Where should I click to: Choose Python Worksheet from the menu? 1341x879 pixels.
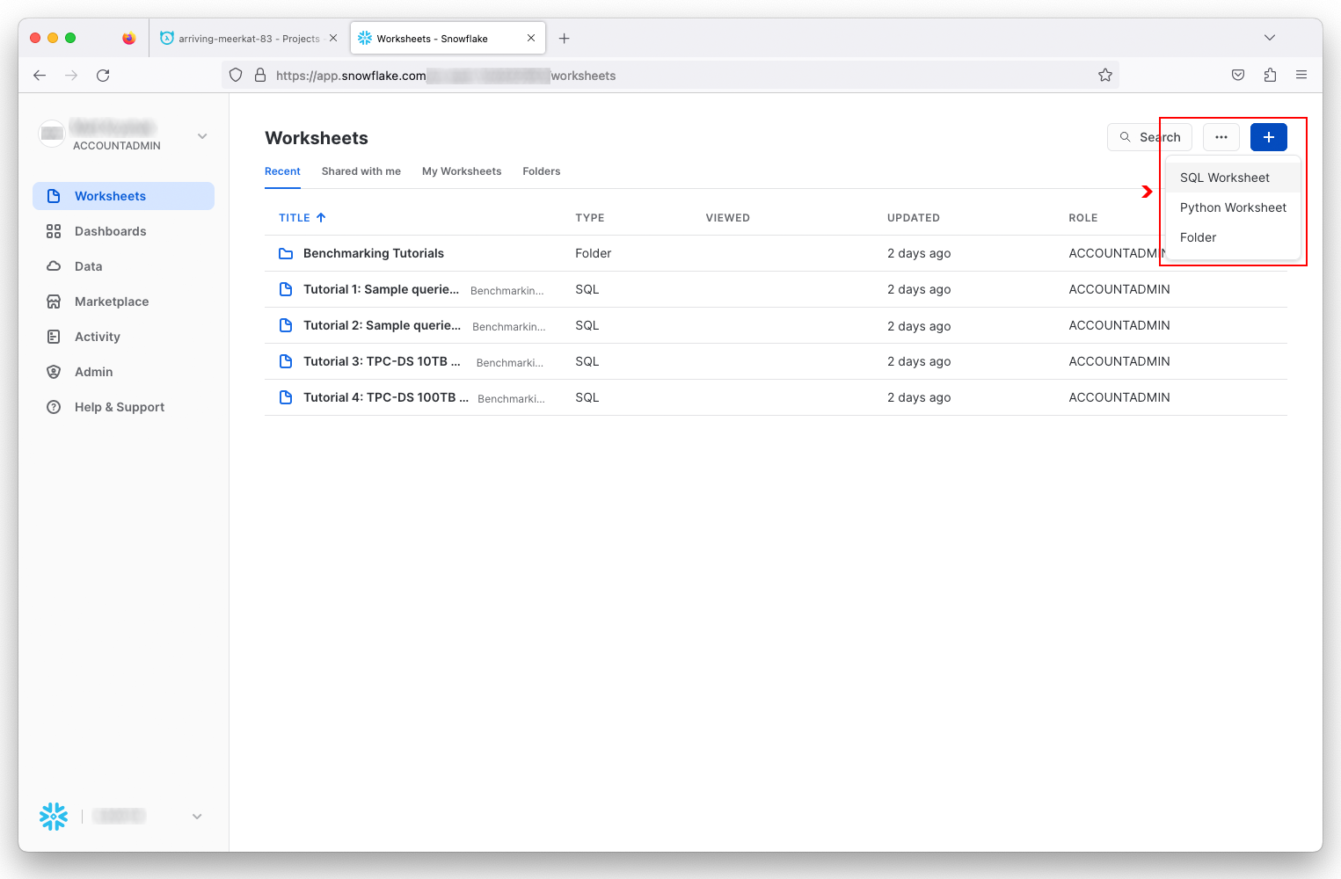point(1232,207)
